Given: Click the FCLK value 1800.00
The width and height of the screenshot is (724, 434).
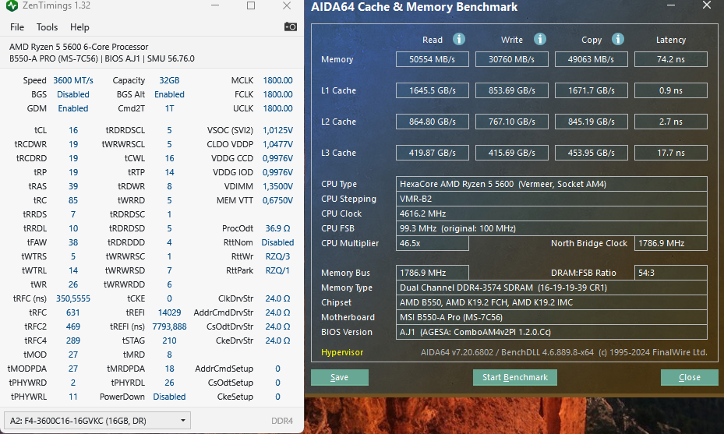Looking at the screenshot, I should [277, 94].
